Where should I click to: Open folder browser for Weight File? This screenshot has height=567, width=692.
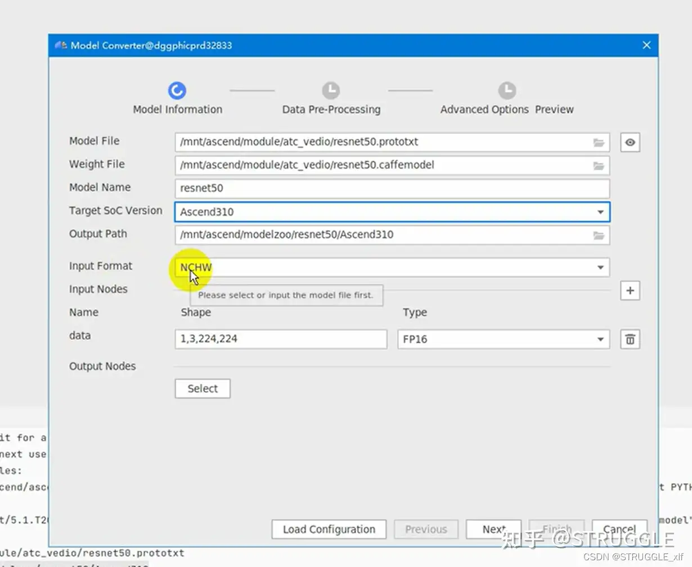599,166
